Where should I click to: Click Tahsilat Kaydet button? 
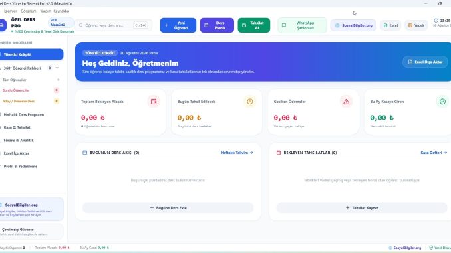pyautogui.click(x=362, y=208)
